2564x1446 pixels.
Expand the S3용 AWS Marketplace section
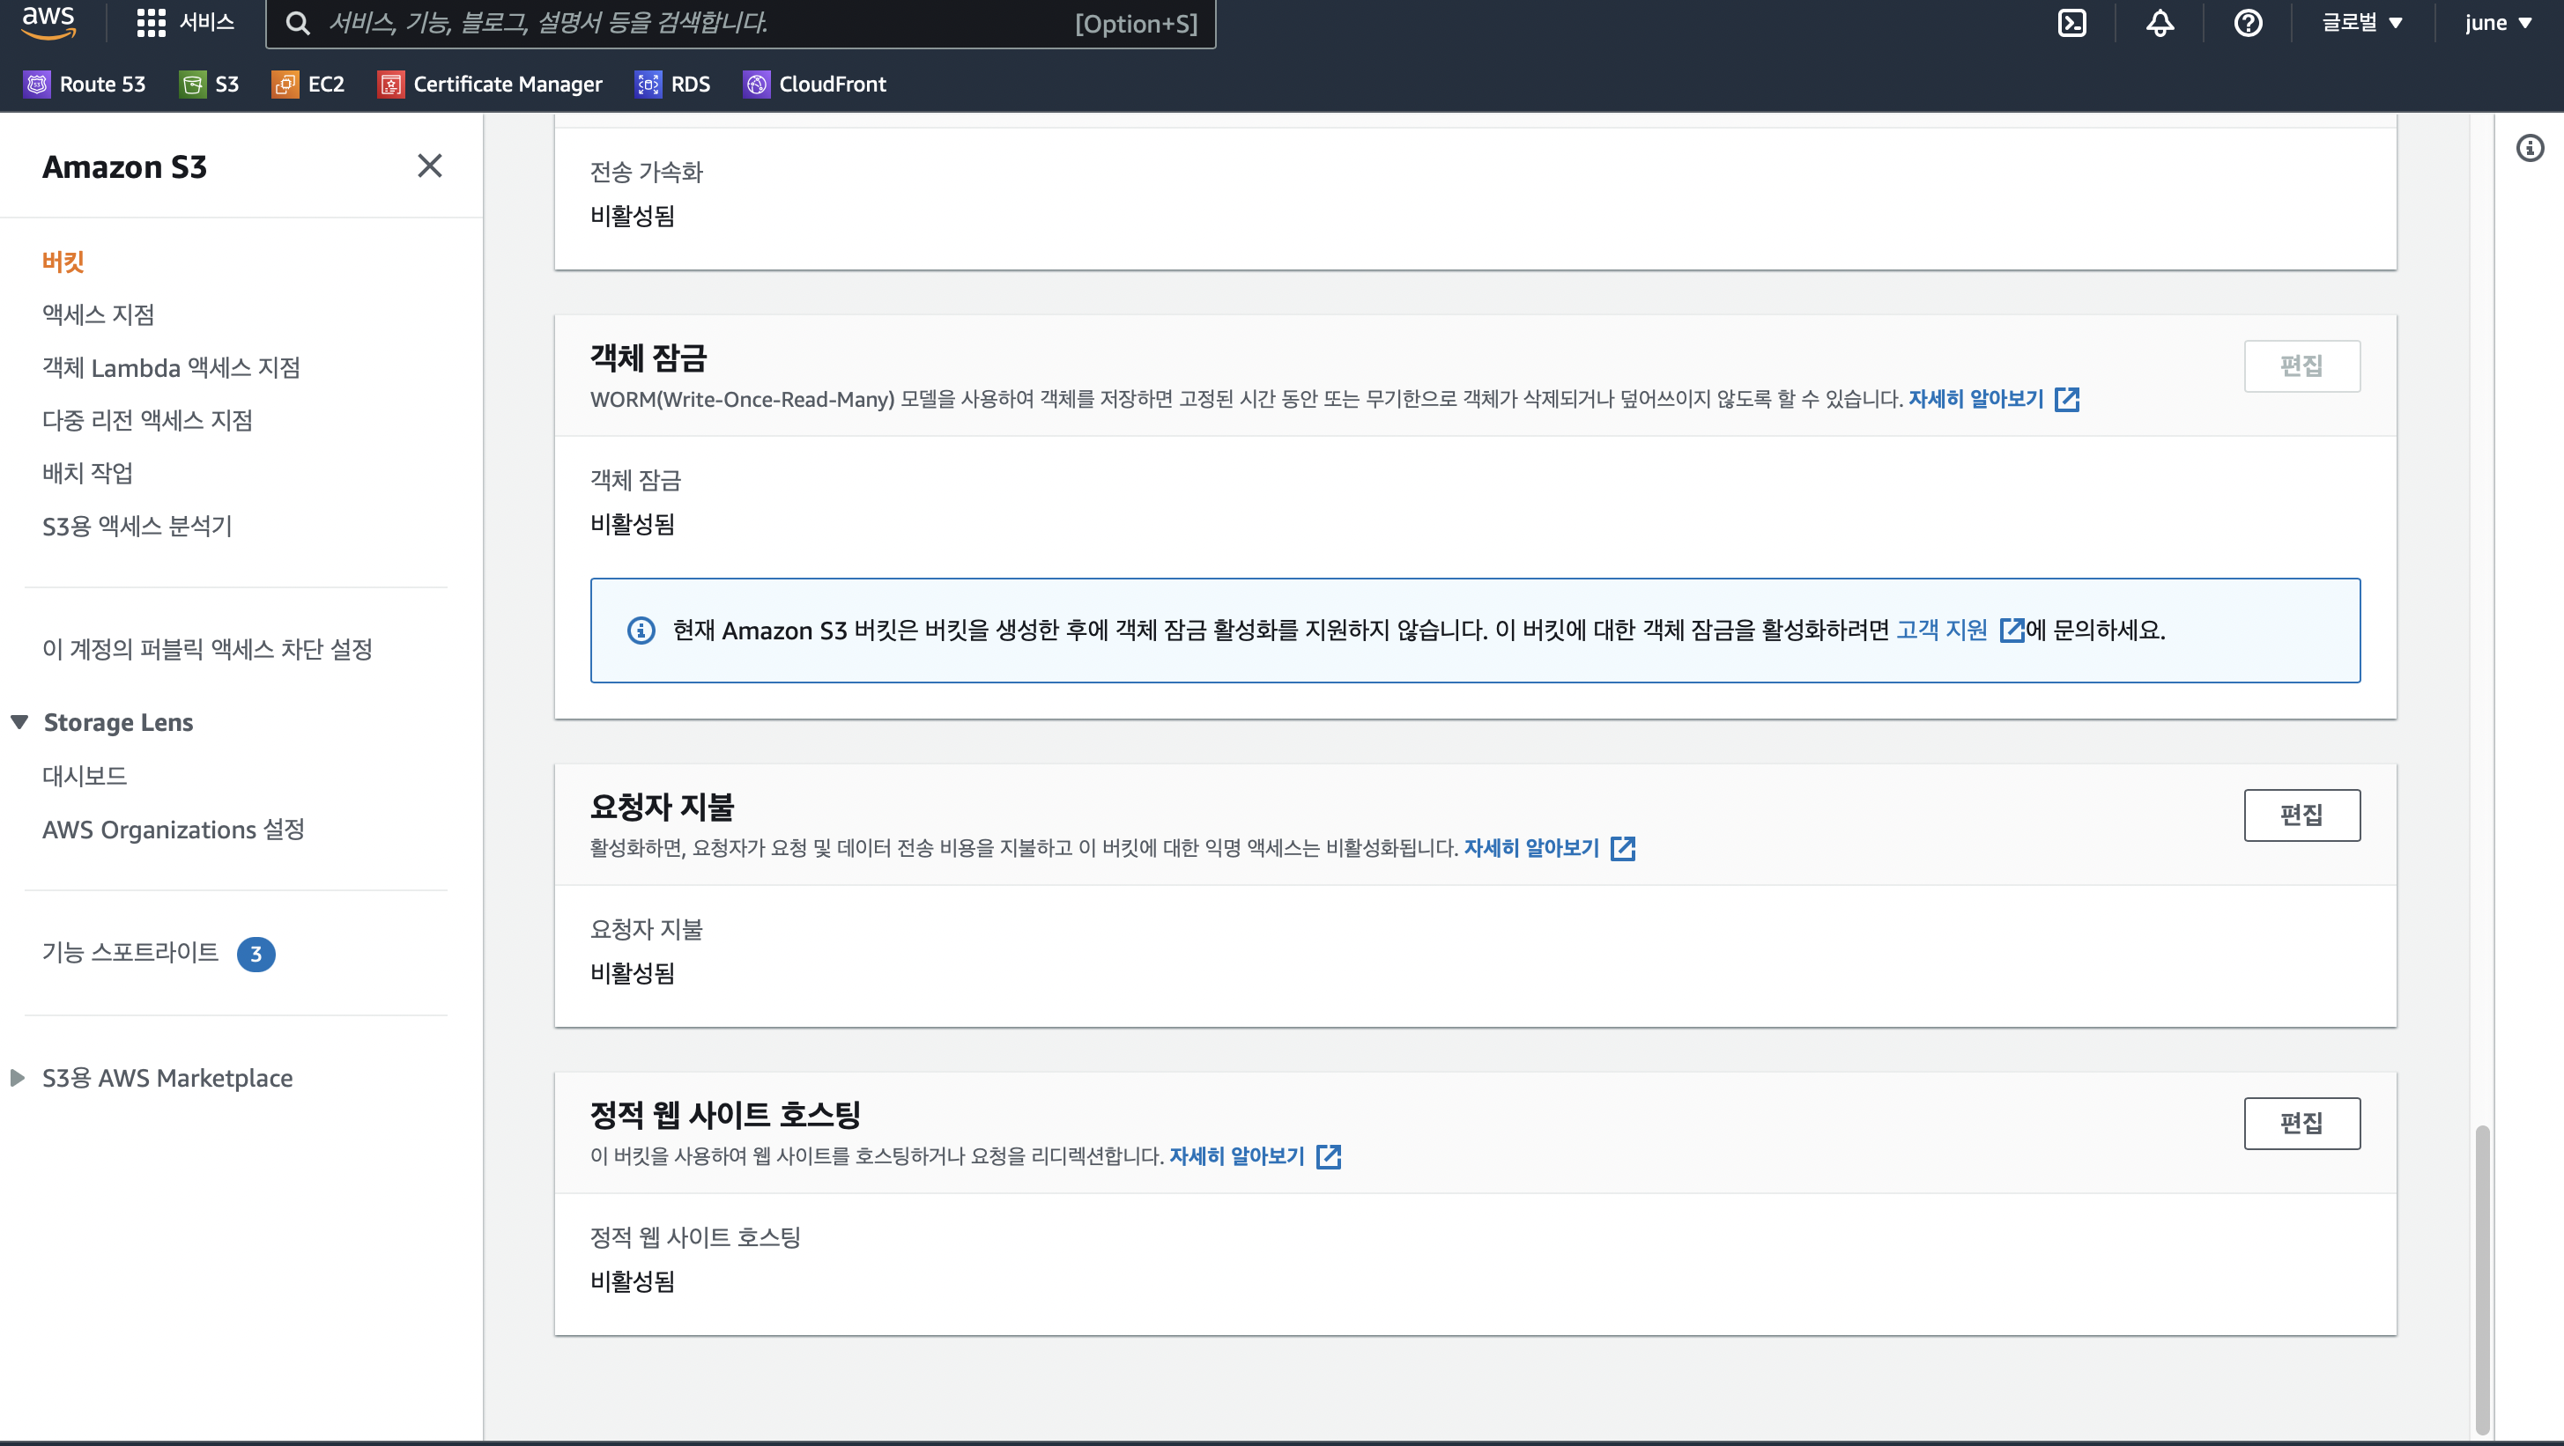point(17,1078)
